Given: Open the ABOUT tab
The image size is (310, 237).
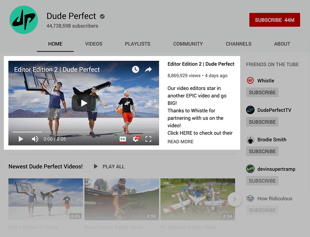Looking at the screenshot, I should click(x=282, y=44).
